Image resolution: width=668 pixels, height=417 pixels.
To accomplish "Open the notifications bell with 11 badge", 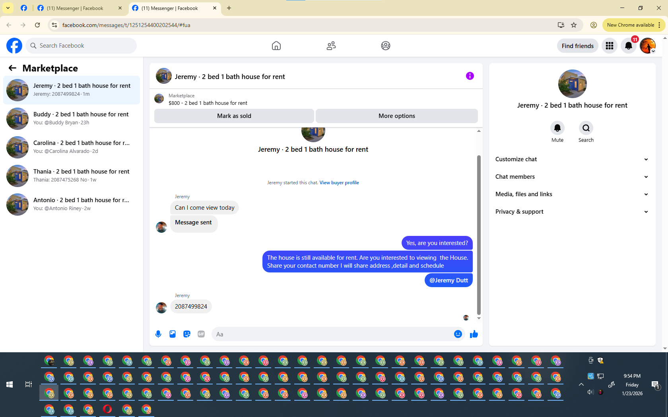I will coord(629,46).
